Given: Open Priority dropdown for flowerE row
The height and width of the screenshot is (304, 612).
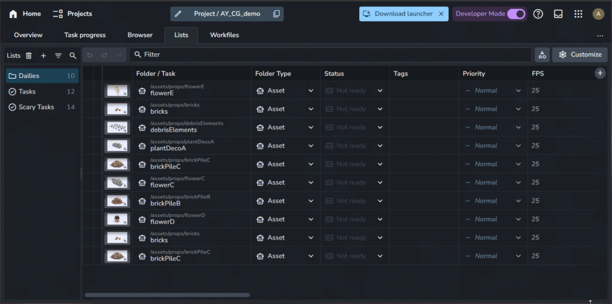Looking at the screenshot, I should click(493, 91).
